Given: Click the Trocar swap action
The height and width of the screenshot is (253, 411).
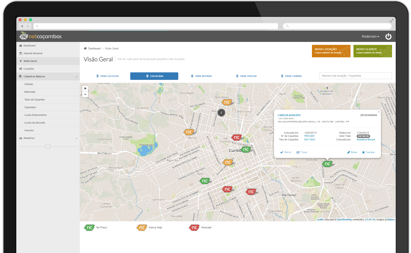Looking at the screenshot, I should (302, 152).
